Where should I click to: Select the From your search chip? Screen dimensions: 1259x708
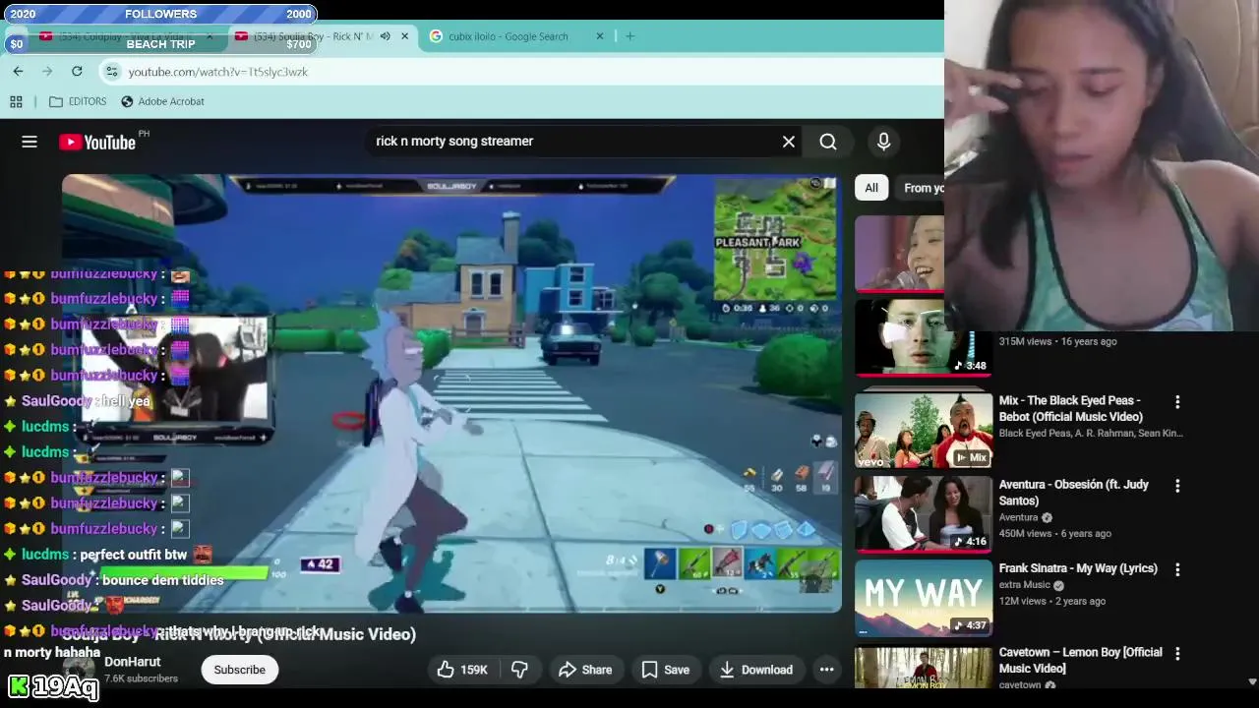point(921,188)
